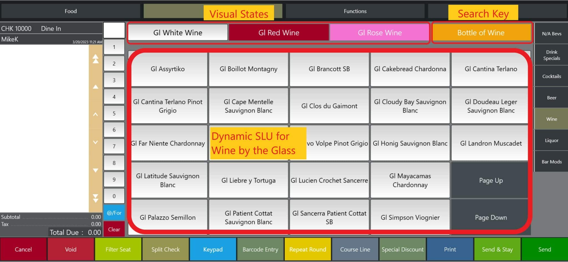Screen dimensions: 568x262
Task: Open the Keypad function
Action: click(213, 250)
